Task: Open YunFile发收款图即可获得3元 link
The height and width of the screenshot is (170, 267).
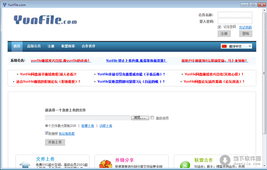Action: click(x=131, y=82)
